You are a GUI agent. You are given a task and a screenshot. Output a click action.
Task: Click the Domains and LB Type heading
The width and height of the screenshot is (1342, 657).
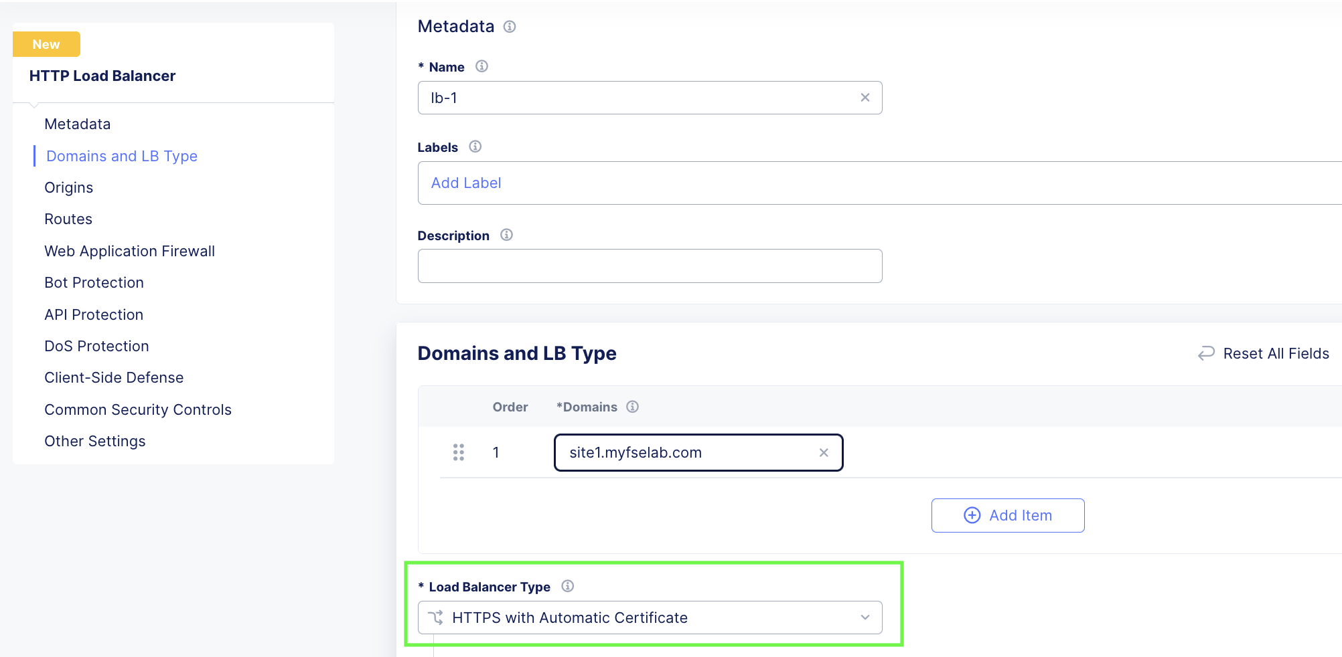pos(517,353)
